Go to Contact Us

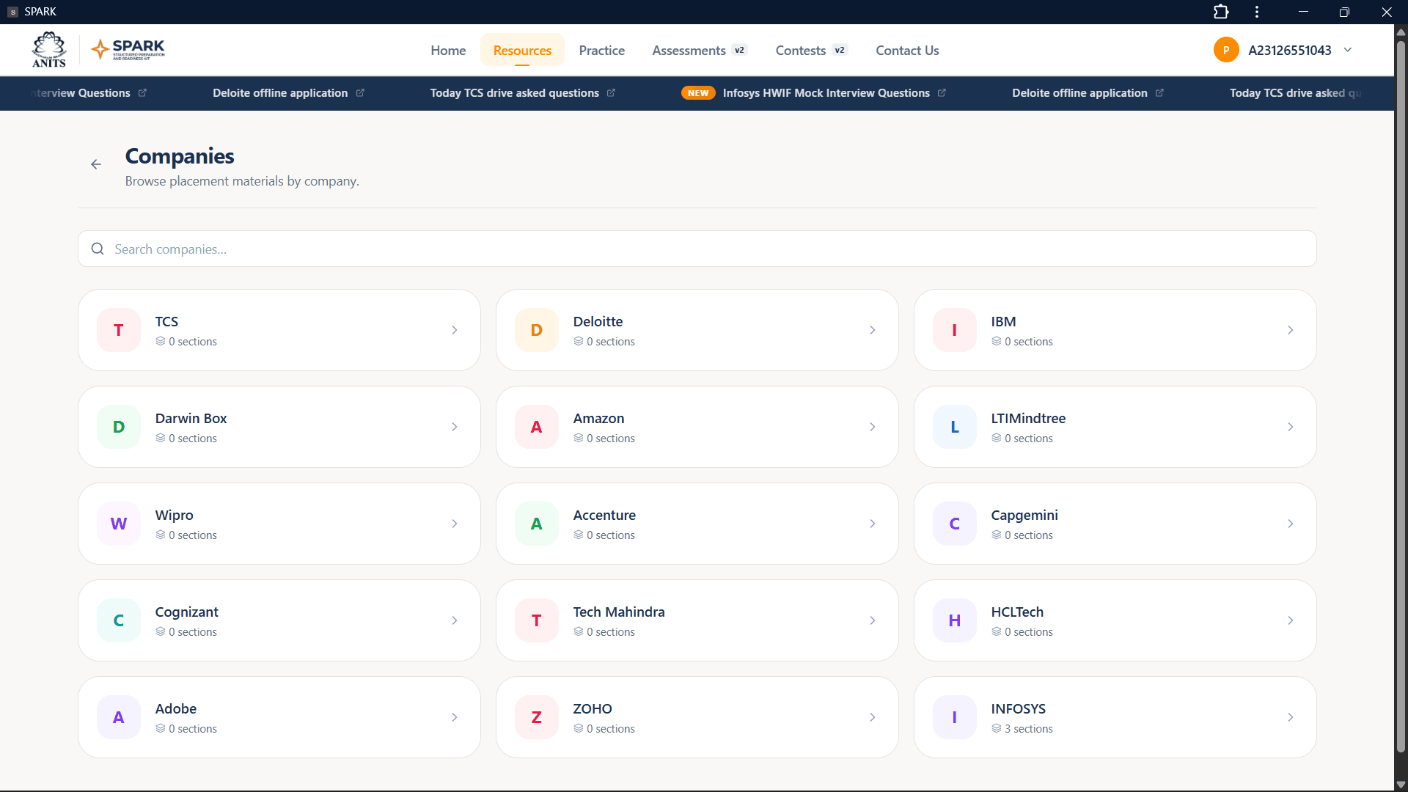[x=907, y=50]
